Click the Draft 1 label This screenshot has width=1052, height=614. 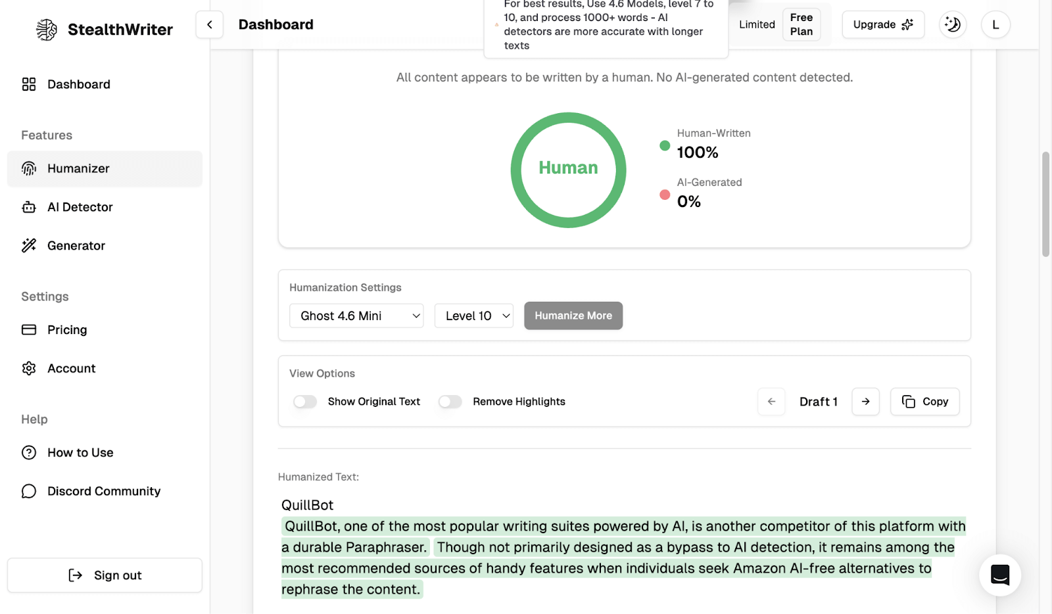pos(819,402)
